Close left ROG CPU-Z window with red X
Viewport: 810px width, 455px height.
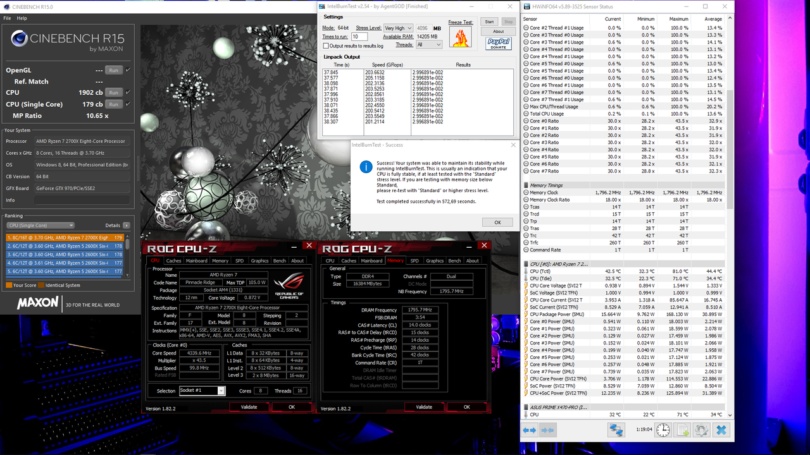click(x=308, y=245)
